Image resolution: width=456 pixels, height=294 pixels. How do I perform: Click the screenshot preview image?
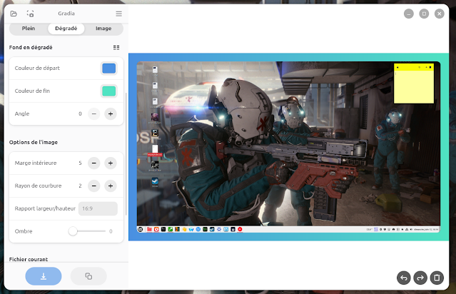tap(288, 147)
